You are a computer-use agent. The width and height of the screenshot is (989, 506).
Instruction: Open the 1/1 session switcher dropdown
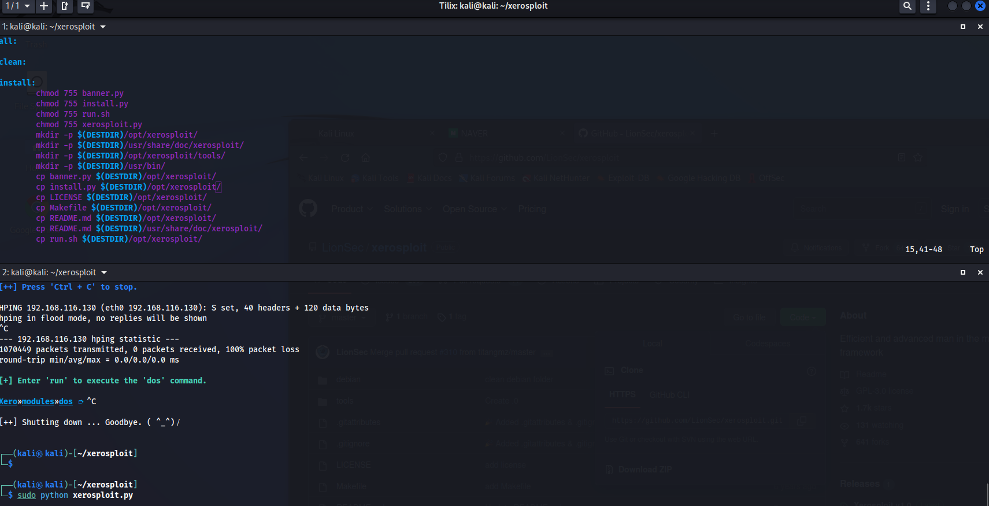(x=17, y=6)
